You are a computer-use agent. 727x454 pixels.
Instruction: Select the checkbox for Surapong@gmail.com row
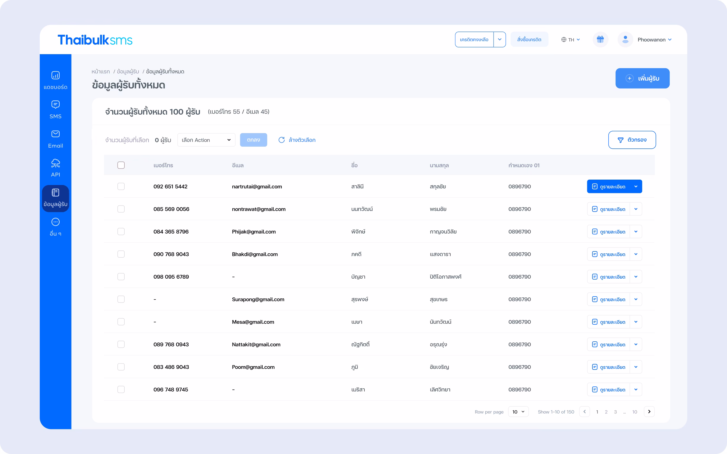[121, 299]
